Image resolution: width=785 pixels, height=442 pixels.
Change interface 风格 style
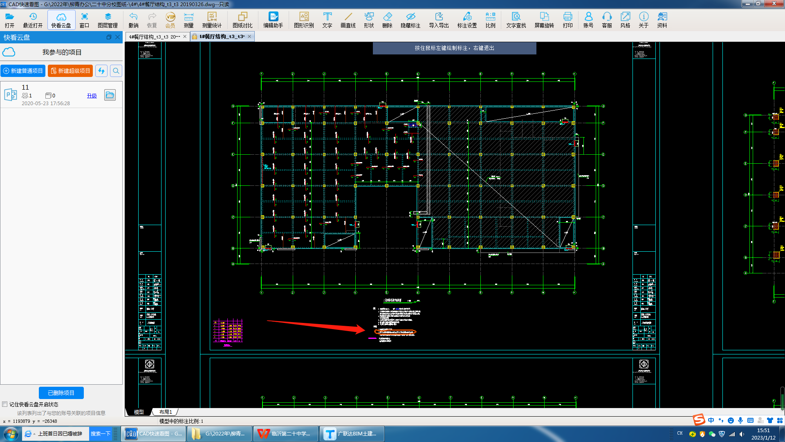pos(625,20)
